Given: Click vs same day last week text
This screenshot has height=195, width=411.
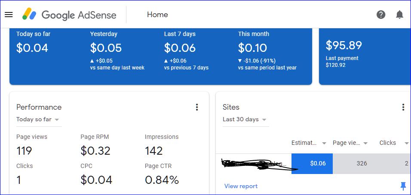Looking at the screenshot, I should pyautogui.click(x=117, y=68).
